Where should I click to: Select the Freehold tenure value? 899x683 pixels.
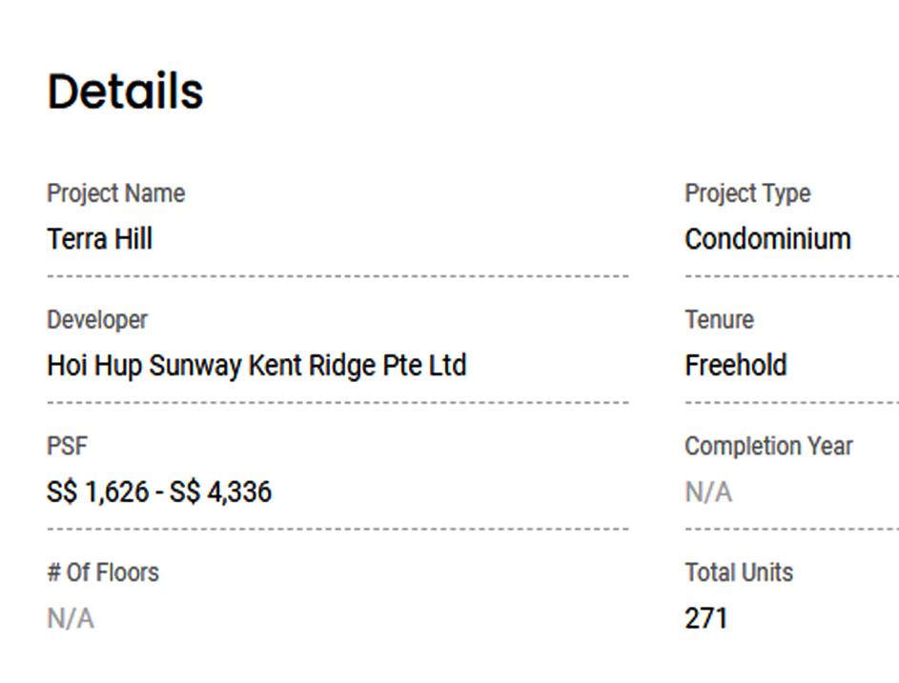click(735, 365)
